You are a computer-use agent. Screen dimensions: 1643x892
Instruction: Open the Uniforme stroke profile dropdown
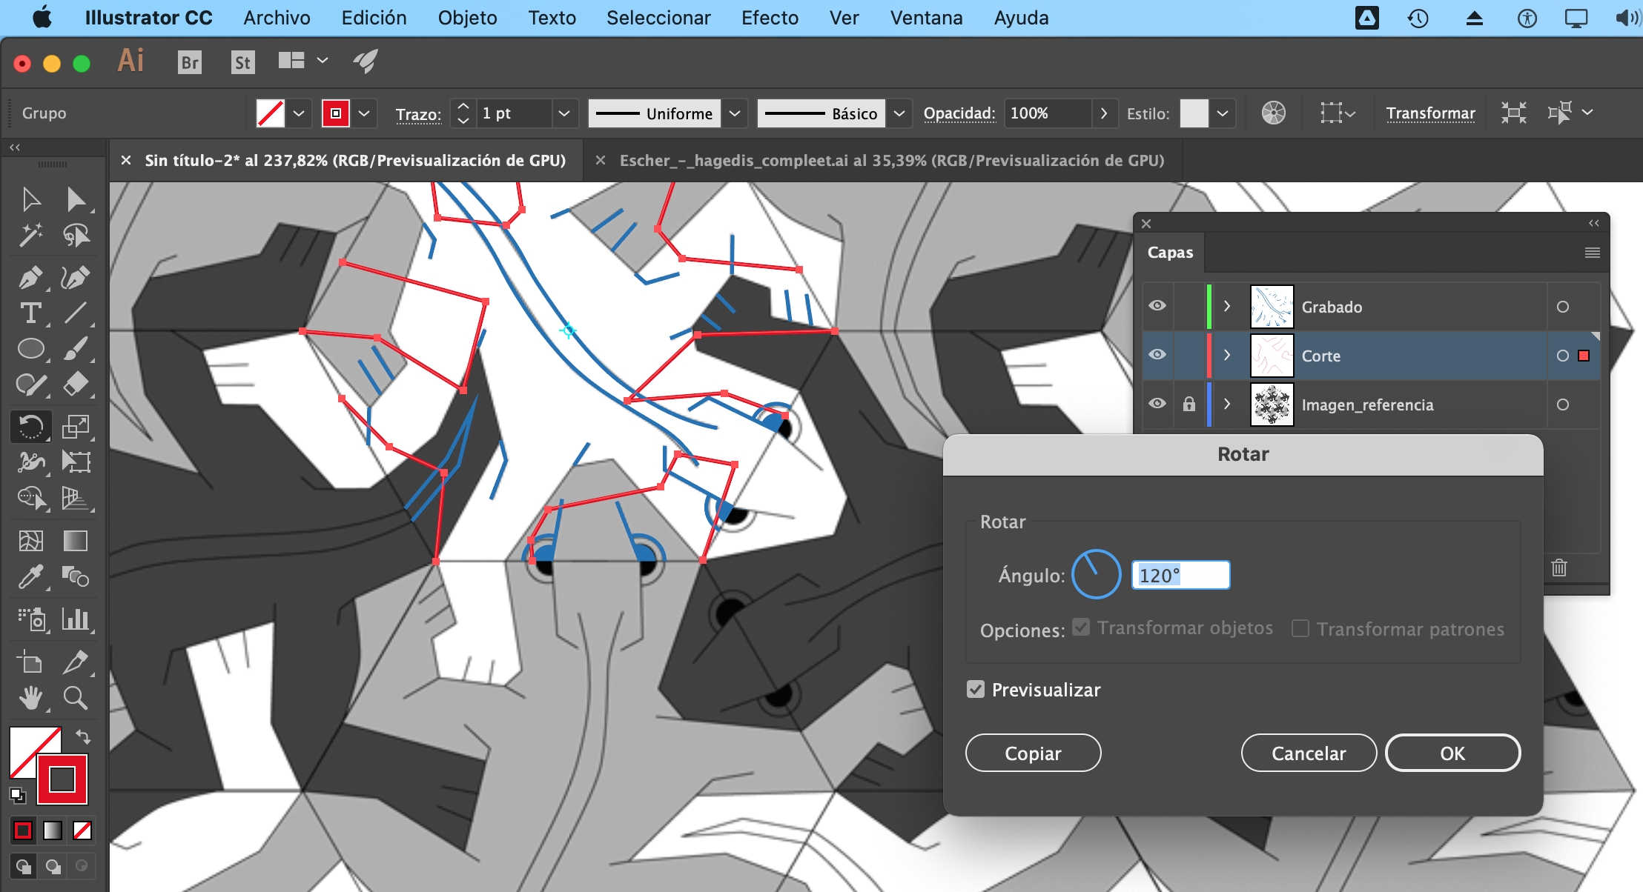pyautogui.click(x=735, y=113)
